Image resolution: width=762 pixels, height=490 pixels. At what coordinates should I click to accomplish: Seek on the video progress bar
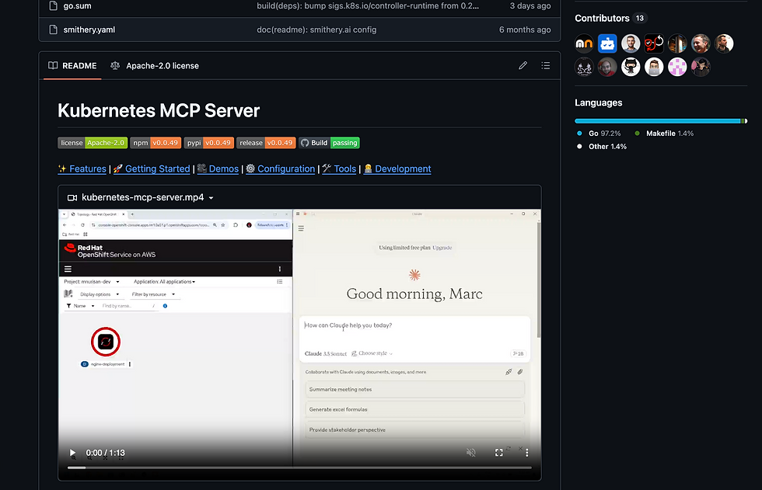click(299, 467)
